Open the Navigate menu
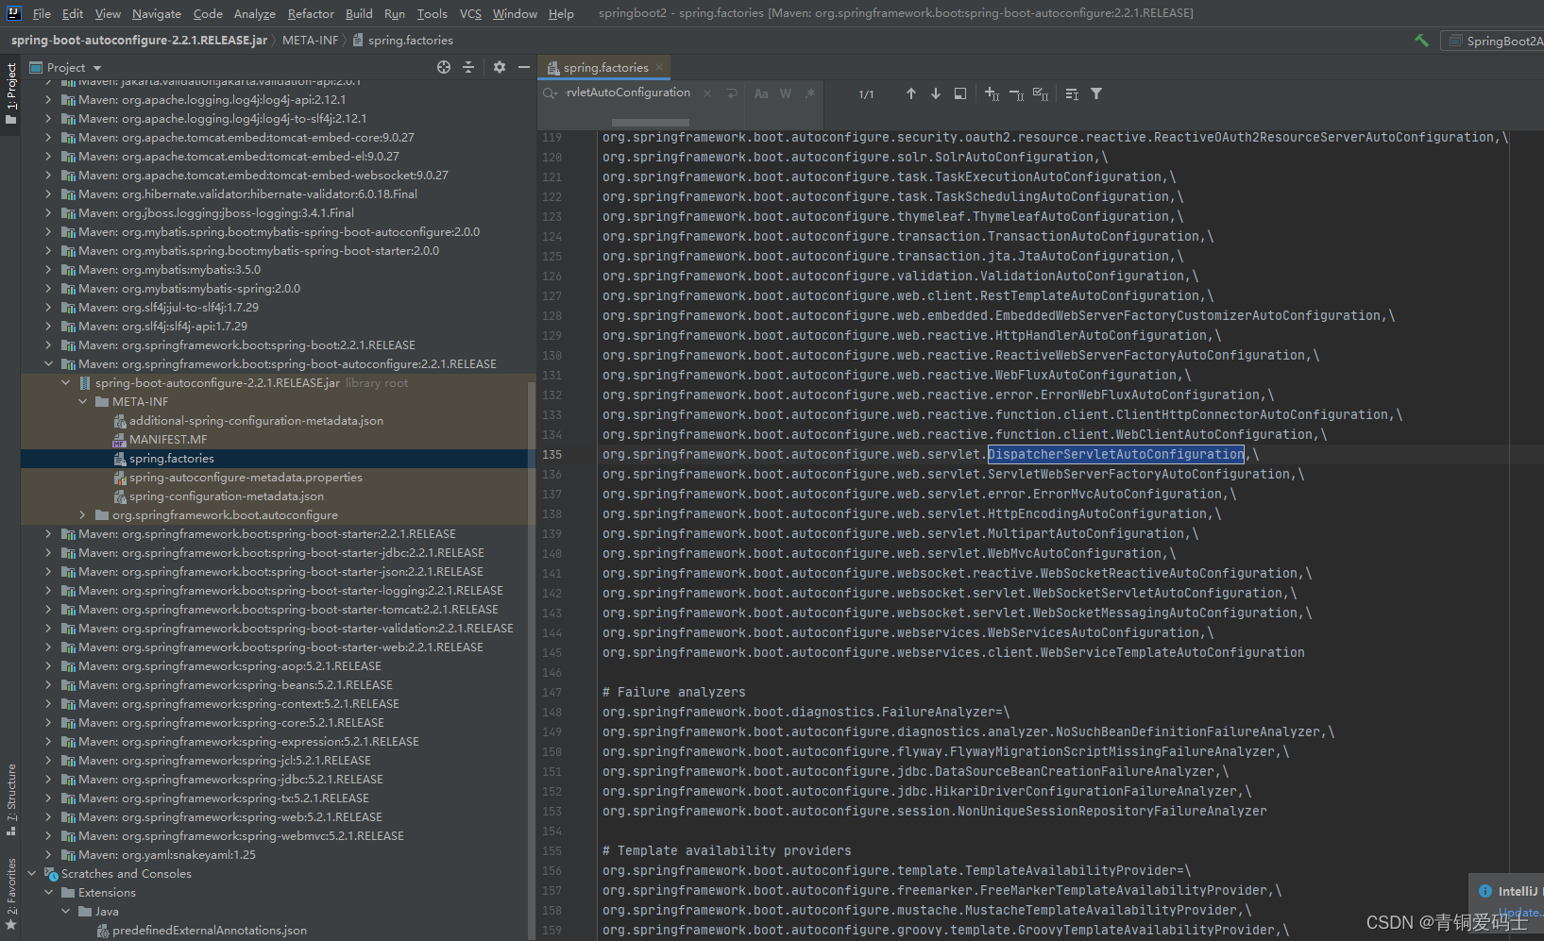The height and width of the screenshot is (941, 1544). pyautogui.click(x=156, y=13)
